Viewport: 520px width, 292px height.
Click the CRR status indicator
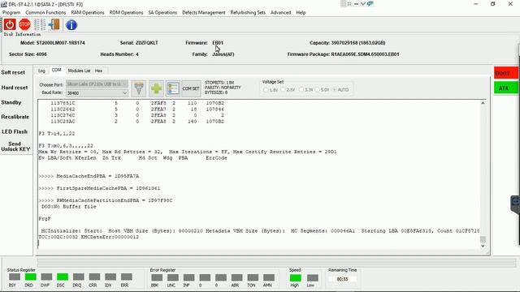click(94, 277)
